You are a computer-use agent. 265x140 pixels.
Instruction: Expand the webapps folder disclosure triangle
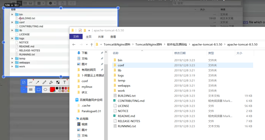tap(12, 63)
